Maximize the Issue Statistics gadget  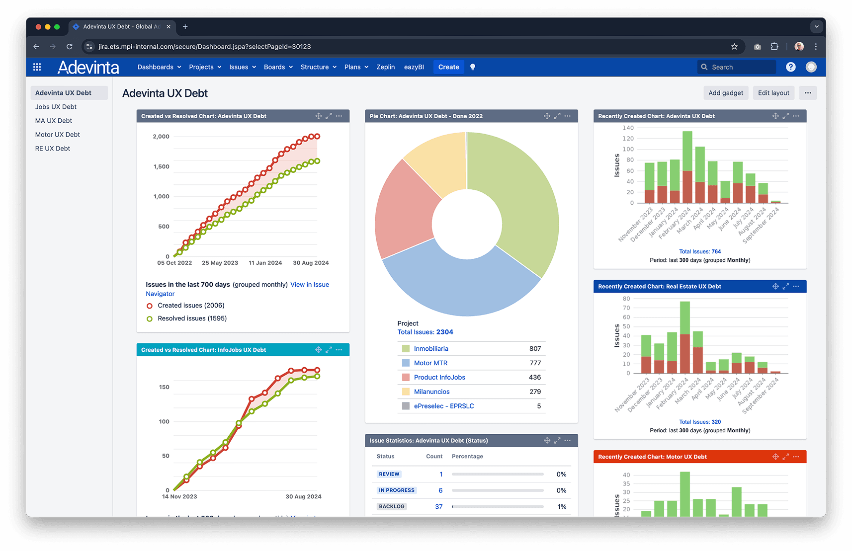click(x=557, y=440)
